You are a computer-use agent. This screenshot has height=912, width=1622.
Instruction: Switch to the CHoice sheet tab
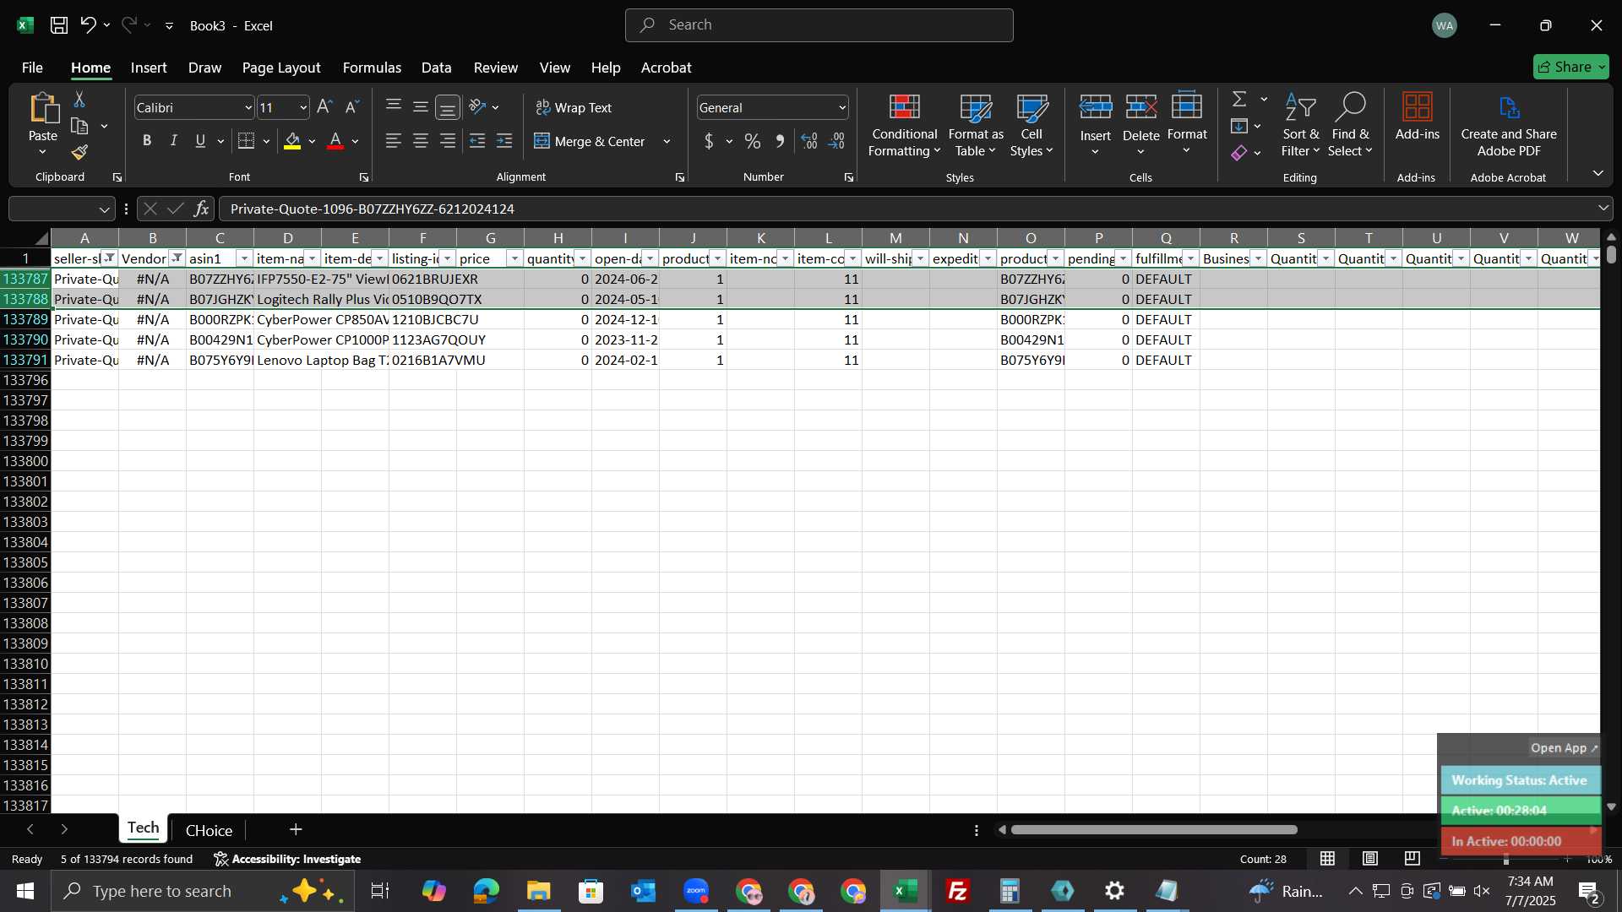click(x=209, y=830)
